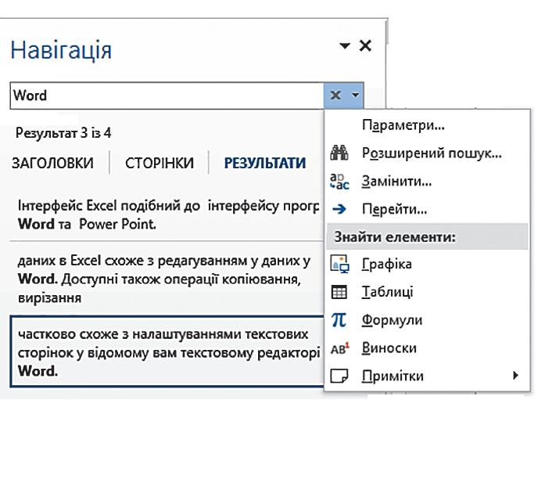The width and height of the screenshot is (545, 501).
Task: Select result 'частково схоже з налаштуваннями'
Action: coord(167,351)
